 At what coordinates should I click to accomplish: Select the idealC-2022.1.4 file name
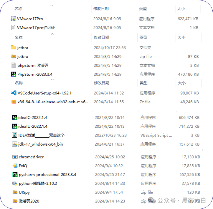(33, 117)
